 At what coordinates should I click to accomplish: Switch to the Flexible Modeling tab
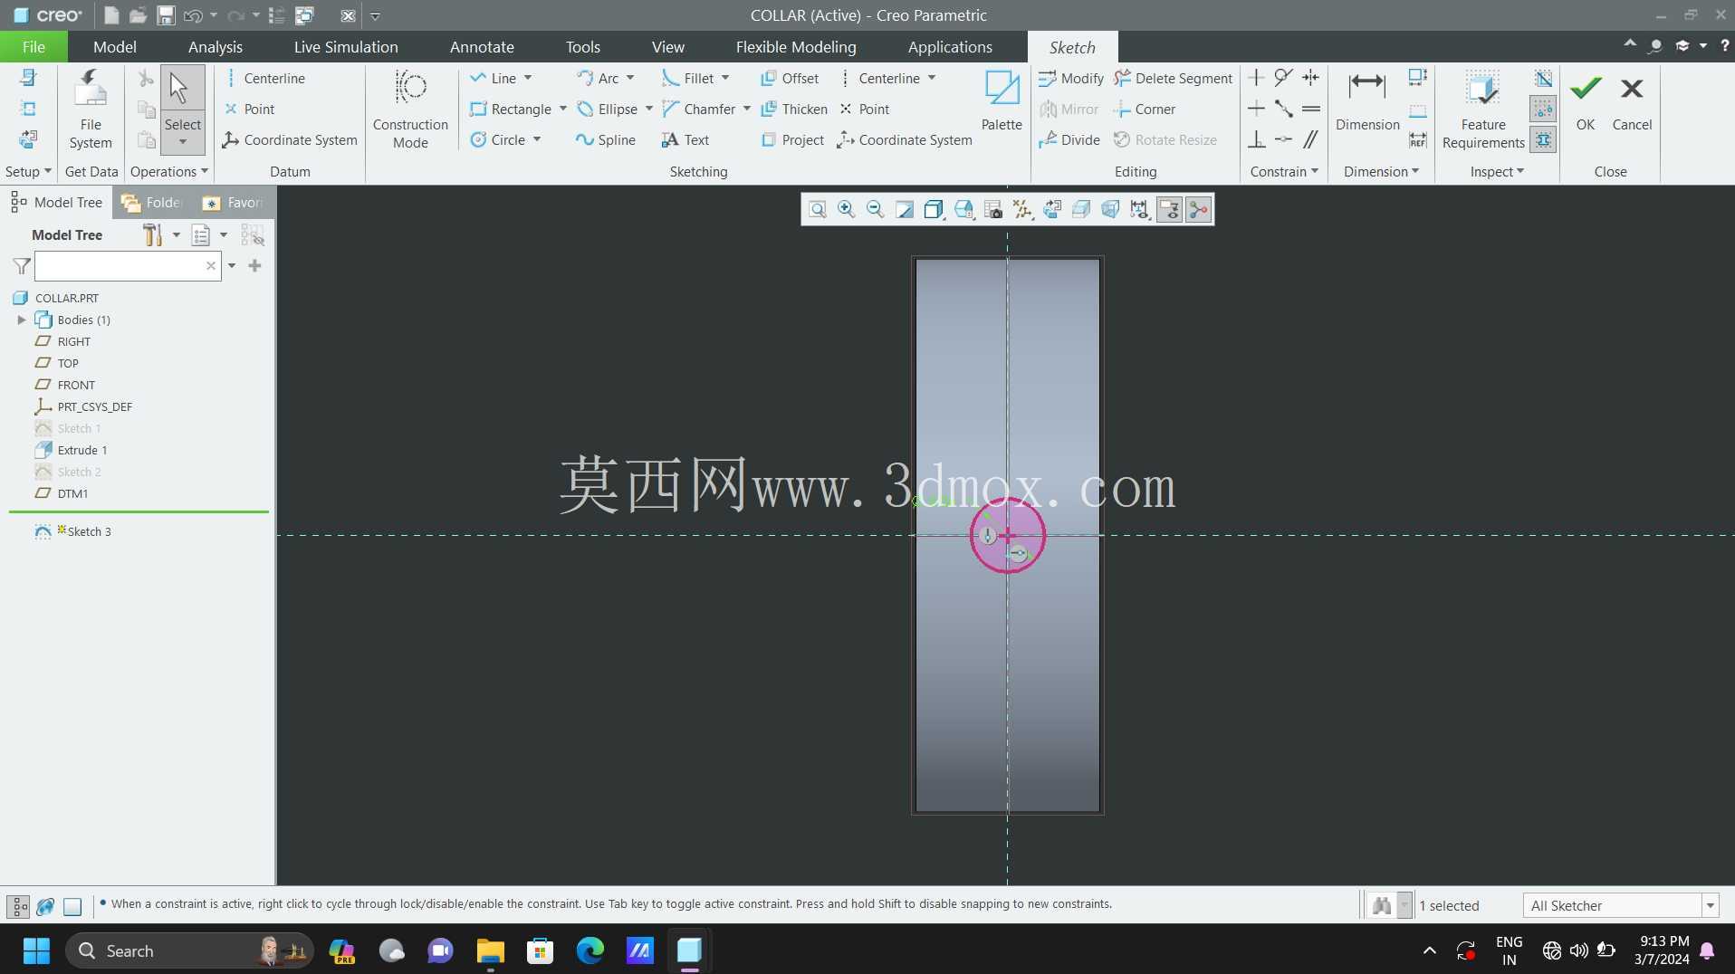[796, 47]
